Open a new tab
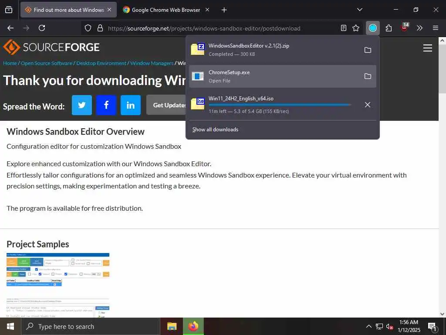The image size is (446, 335). tap(224, 10)
